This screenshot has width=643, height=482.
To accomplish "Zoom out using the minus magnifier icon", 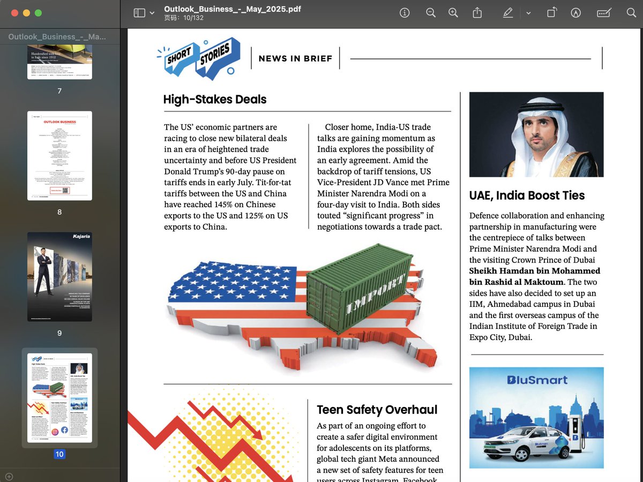I will 431,12.
